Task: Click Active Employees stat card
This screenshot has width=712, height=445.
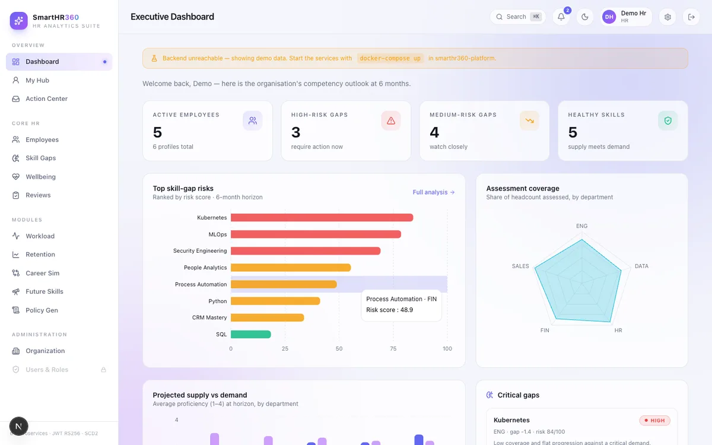Action: click(x=208, y=131)
